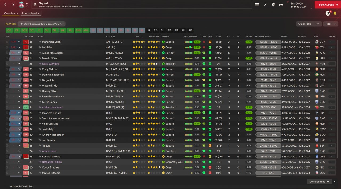Go forward with the right navigation arrow

(x=13, y=5)
